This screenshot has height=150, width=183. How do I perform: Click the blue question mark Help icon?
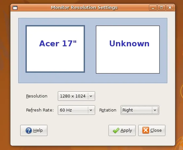tap(29, 130)
